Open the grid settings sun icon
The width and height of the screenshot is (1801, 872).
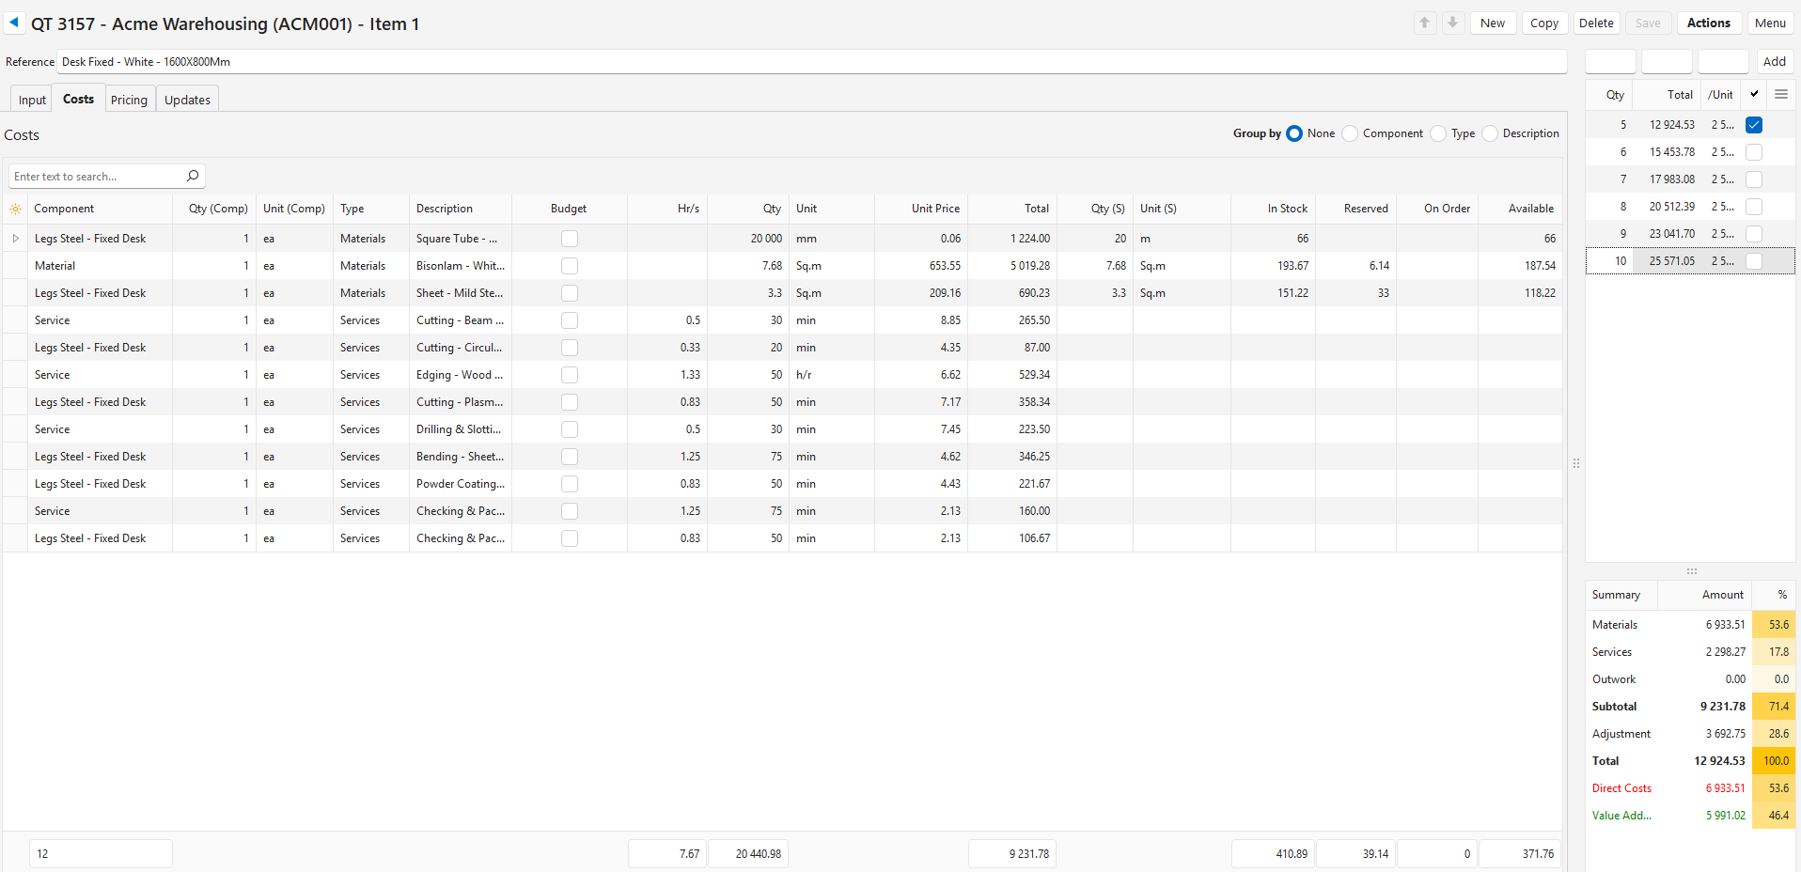tap(15, 209)
